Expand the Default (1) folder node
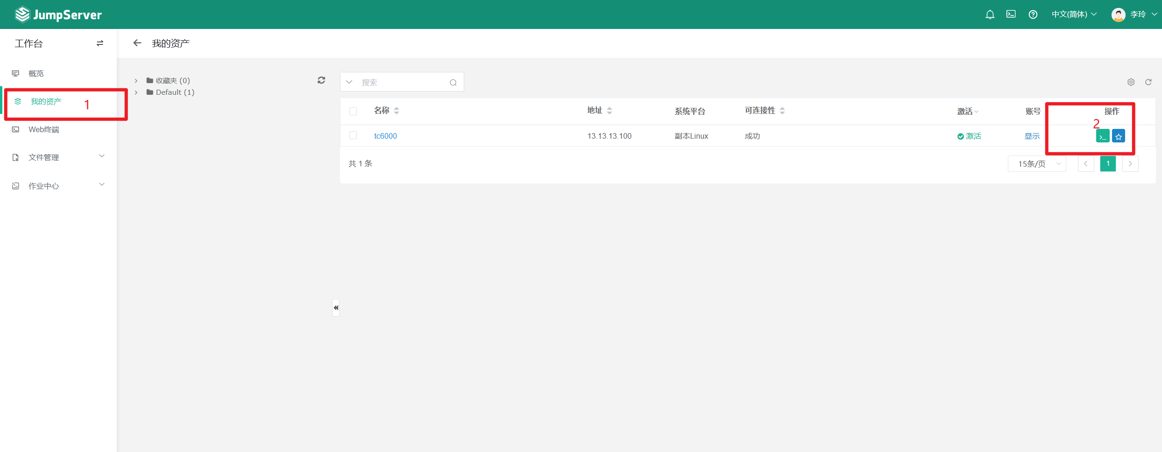The width and height of the screenshot is (1162, 452). click(136, 92)
